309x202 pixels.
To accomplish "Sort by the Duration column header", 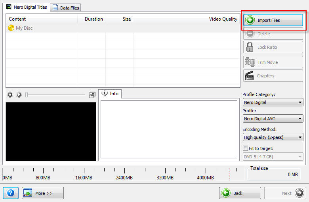I will point(92,19).
